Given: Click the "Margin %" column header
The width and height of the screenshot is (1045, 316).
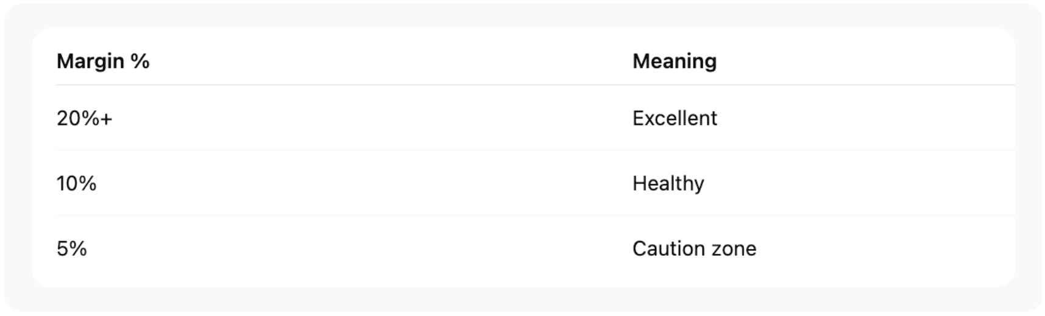Looking at the screenshot, I should [103, 61].
